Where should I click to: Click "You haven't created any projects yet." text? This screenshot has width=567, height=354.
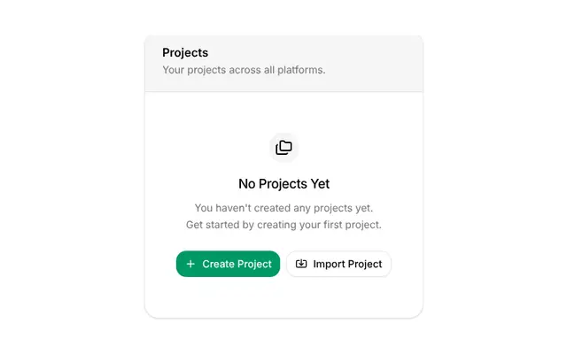(x=283, y=208)
